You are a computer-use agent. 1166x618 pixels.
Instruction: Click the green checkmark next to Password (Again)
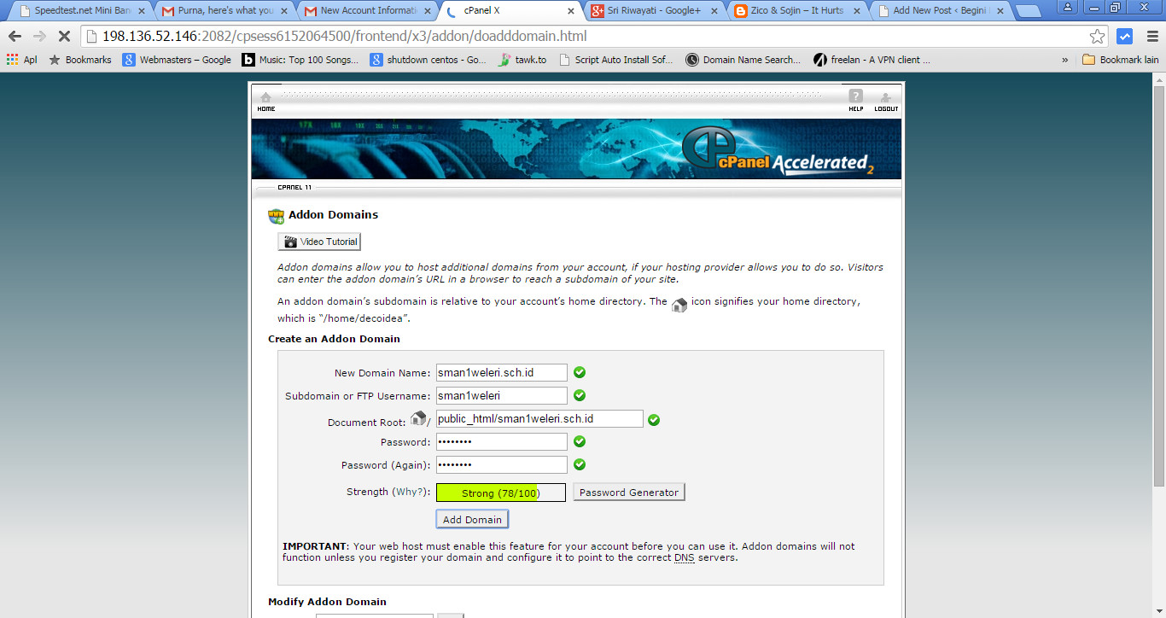point(580,464)
